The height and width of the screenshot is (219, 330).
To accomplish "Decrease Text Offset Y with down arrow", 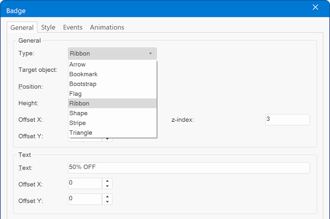I will (x=107, y=202).
